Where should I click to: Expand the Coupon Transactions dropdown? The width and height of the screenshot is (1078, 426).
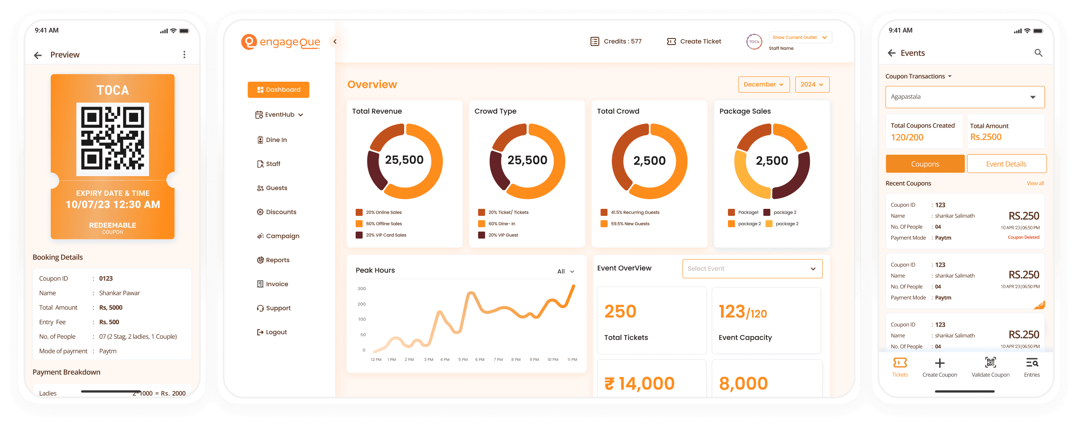pyautogui.click(x=919, y=76)
